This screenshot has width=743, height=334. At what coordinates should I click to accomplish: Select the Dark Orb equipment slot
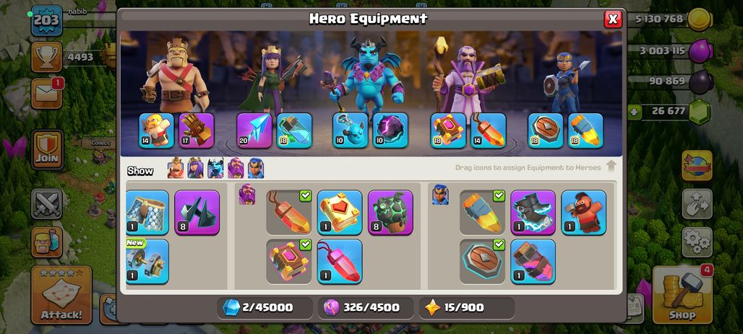point(390,131)
